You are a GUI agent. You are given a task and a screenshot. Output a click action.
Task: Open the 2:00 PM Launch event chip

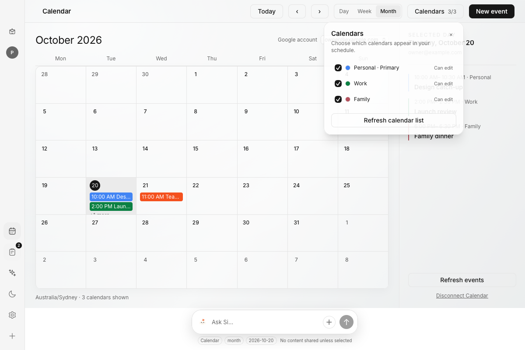tap(111, 206)
